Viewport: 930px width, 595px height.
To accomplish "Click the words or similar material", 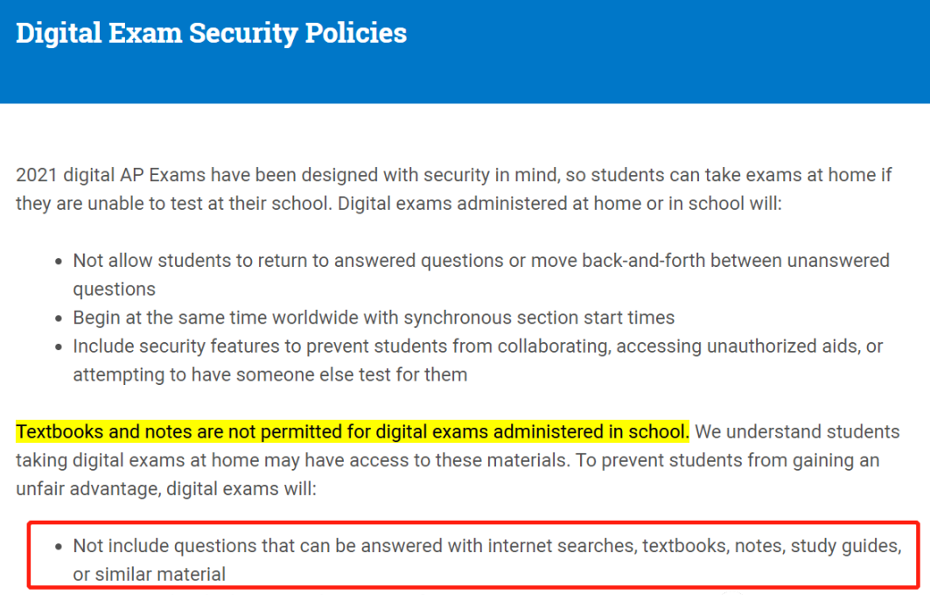I will [x=150, y=574].
